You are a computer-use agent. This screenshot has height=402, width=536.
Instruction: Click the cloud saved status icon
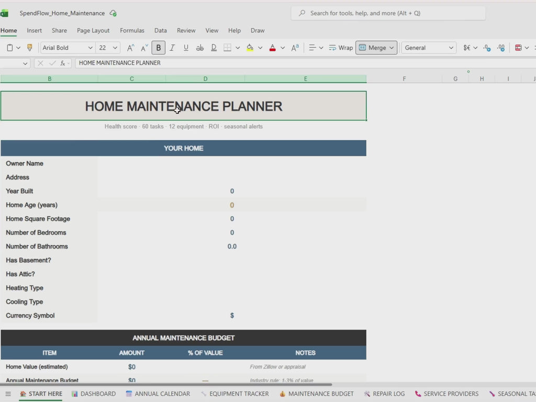pos(113,13)
